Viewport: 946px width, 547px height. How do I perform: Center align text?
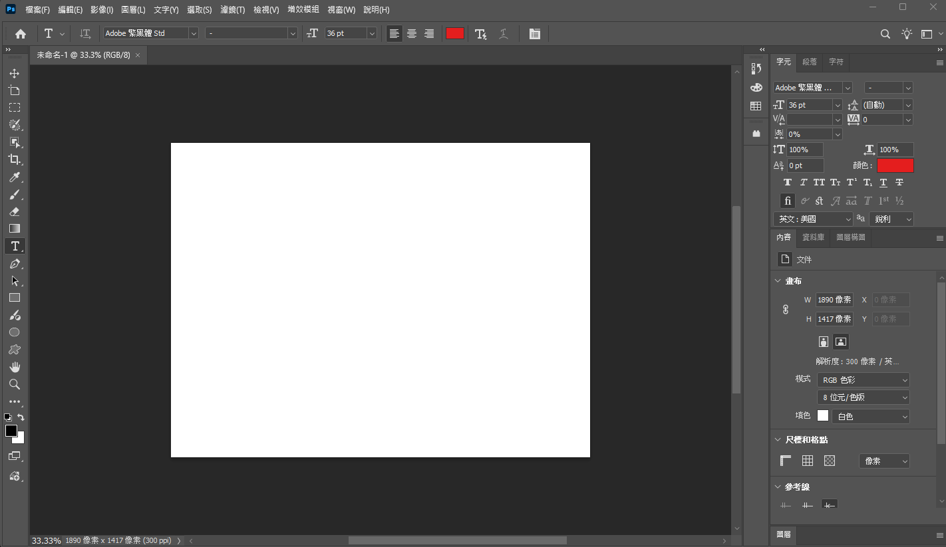tap(412, 33)
